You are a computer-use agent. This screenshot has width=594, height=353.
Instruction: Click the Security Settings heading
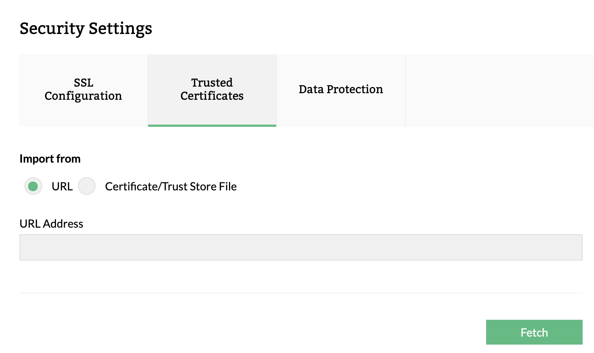(86, 29)
